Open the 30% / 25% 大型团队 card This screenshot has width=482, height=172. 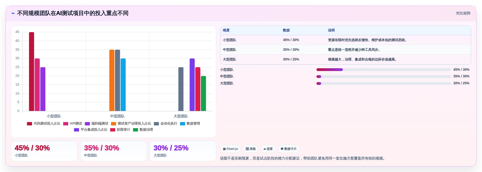183,151
